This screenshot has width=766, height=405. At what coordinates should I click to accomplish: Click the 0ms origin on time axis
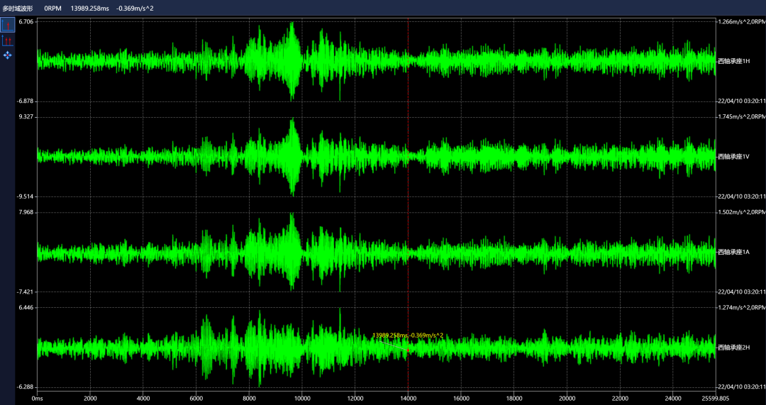38,398
